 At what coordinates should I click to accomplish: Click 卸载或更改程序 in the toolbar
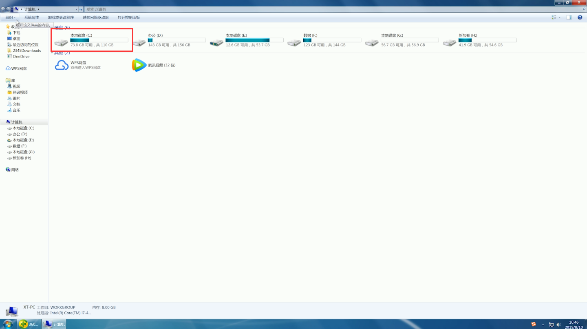[61, 18]
